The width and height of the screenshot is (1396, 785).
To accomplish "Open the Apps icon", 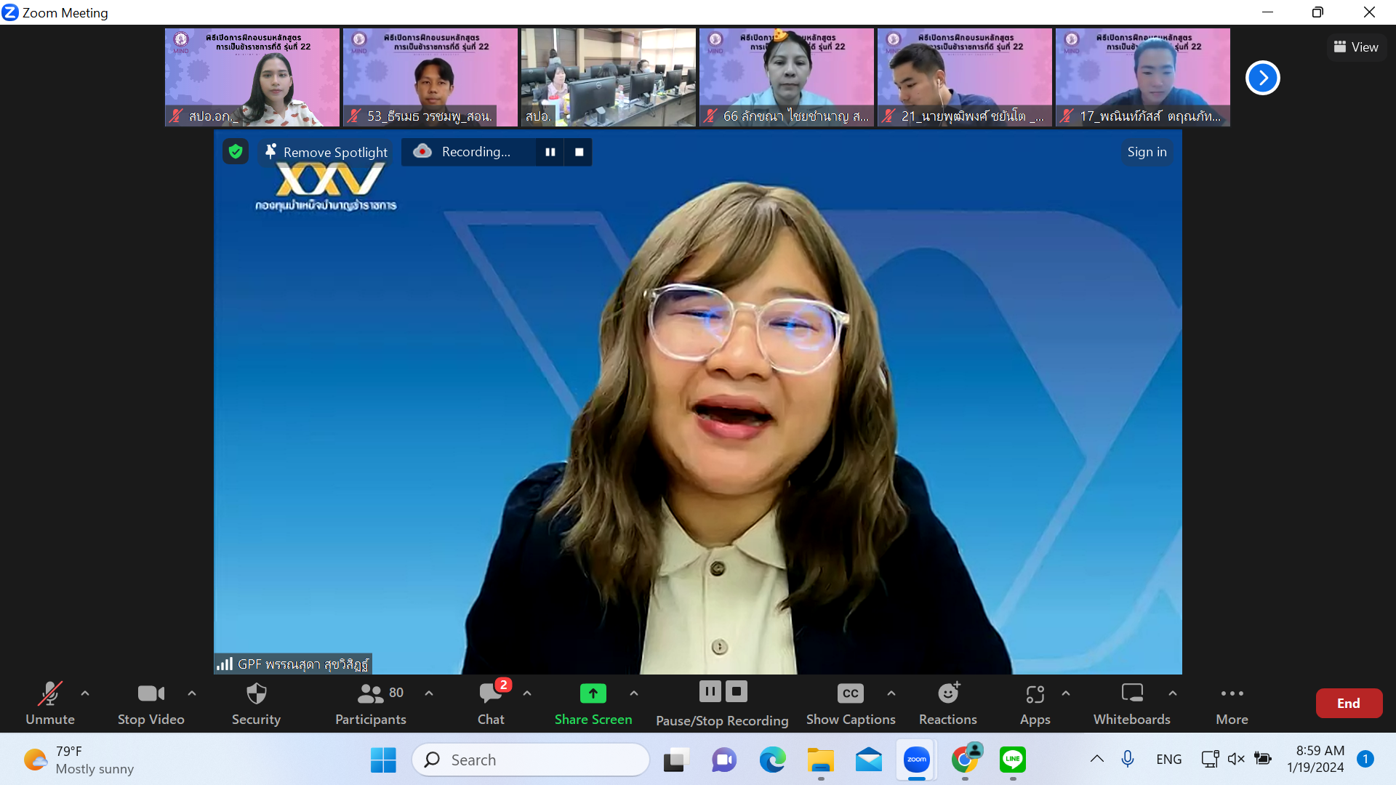I will click(x=1035, y=702).
